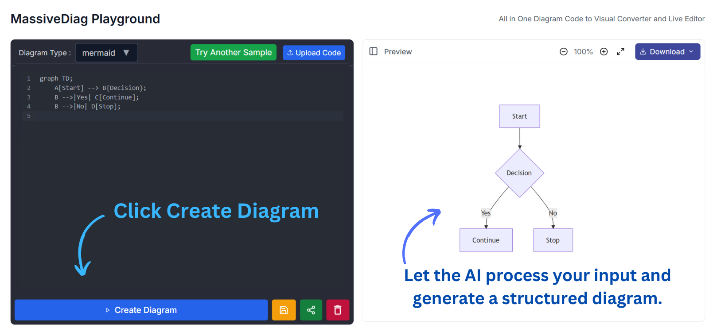Open the mermaid diagram type dropdown

click(x=106, y=53)
